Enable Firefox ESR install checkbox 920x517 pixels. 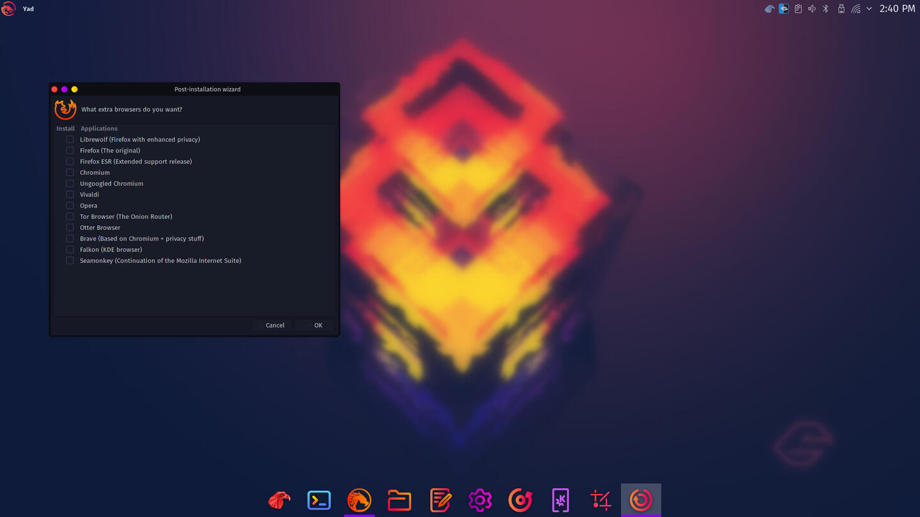[x=70, y=161]
